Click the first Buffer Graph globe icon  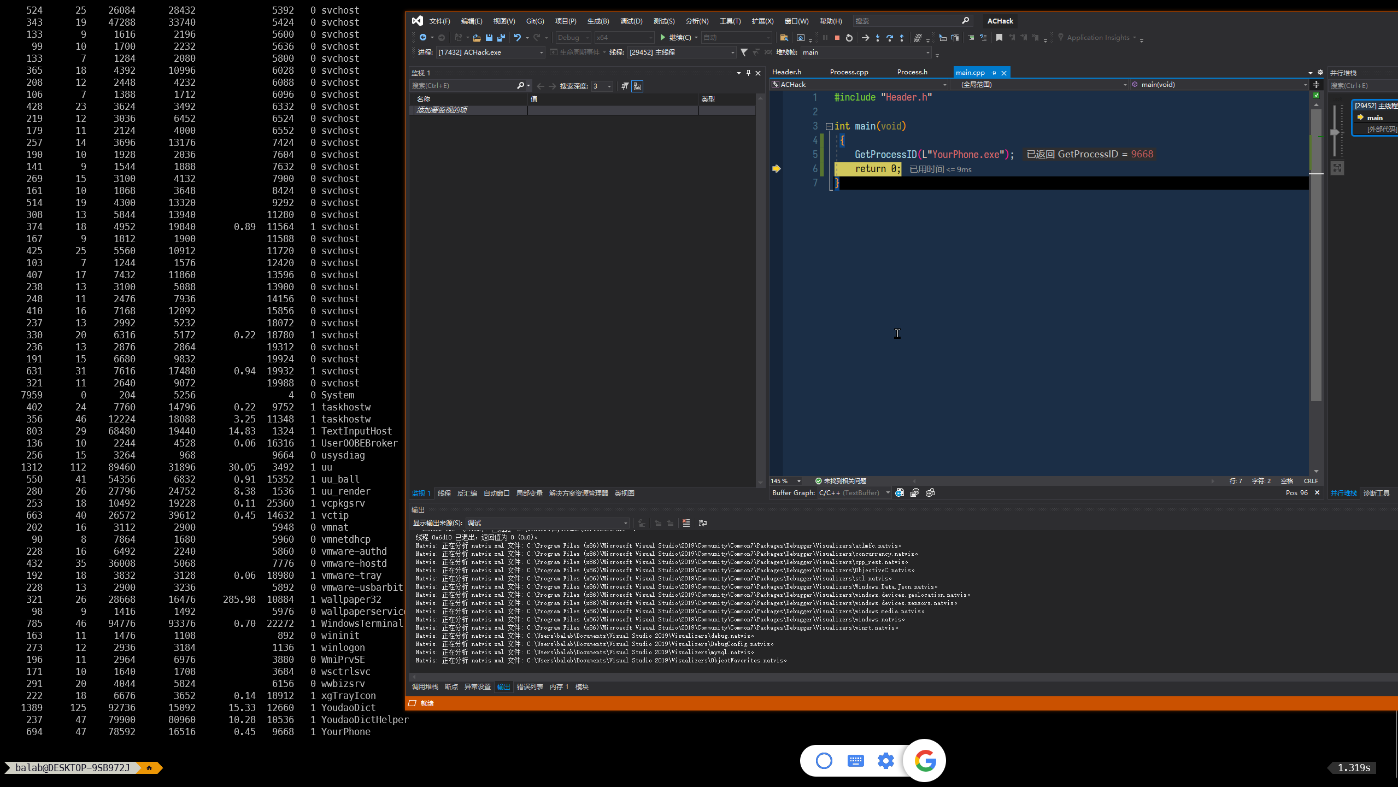pos(900,492)
